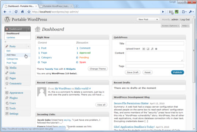Open the browser wrench tools menu
Image resolution: width=197 pixels, height=132 pixels.
pos(191,12)
